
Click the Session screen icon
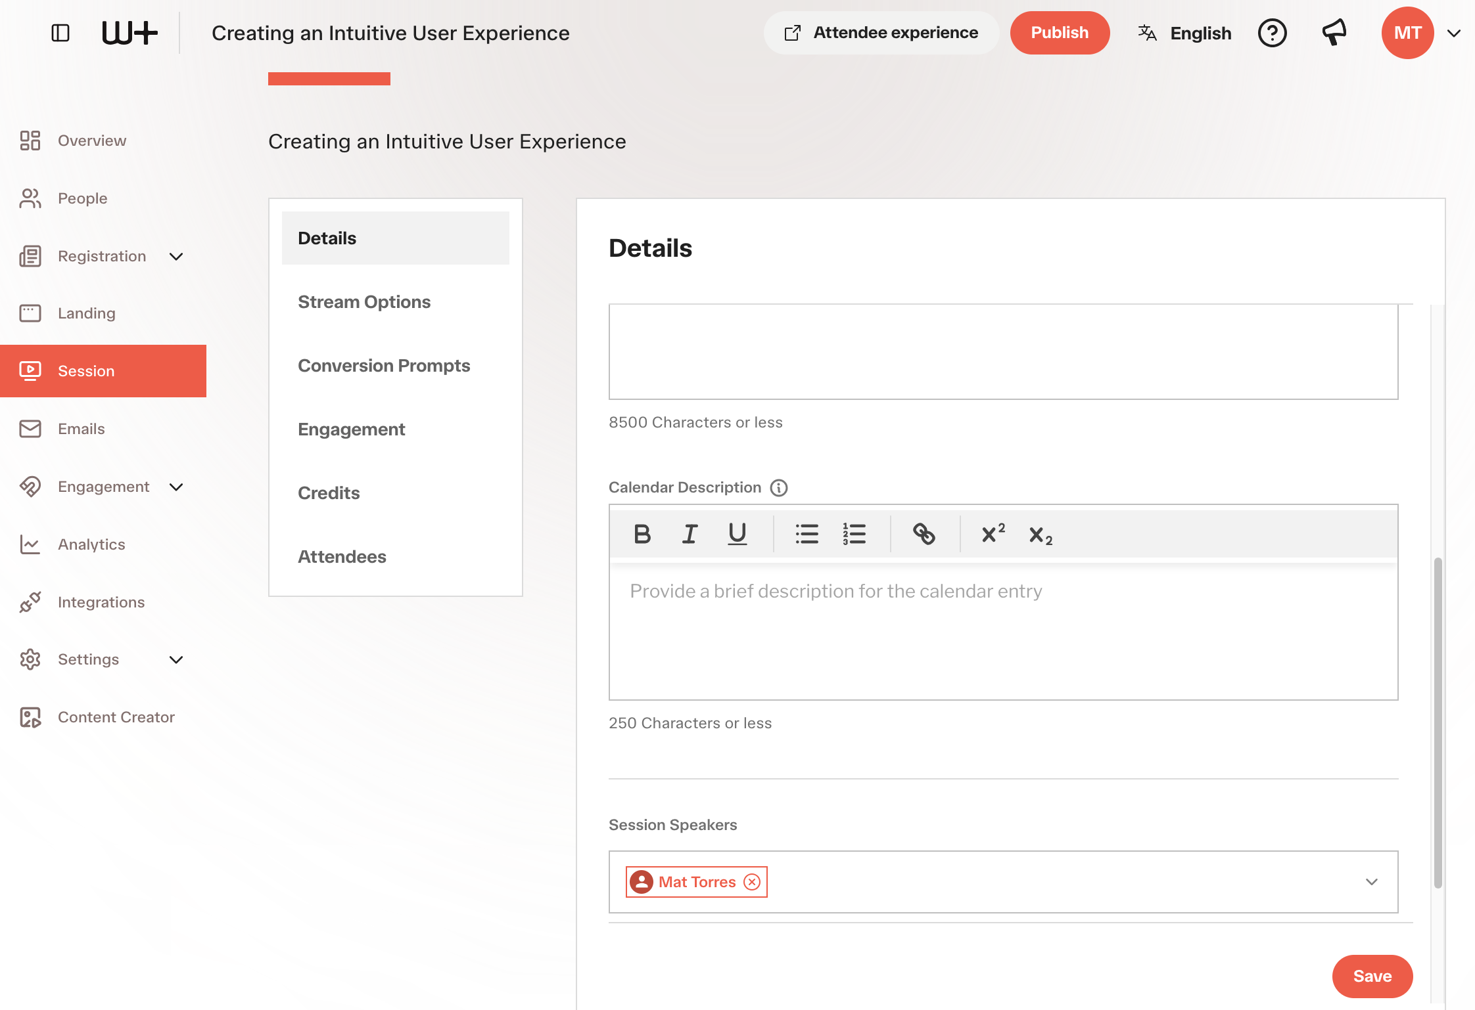pos(30,371)
